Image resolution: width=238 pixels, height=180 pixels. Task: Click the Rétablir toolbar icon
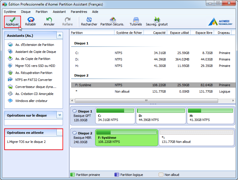coord(31,20)
